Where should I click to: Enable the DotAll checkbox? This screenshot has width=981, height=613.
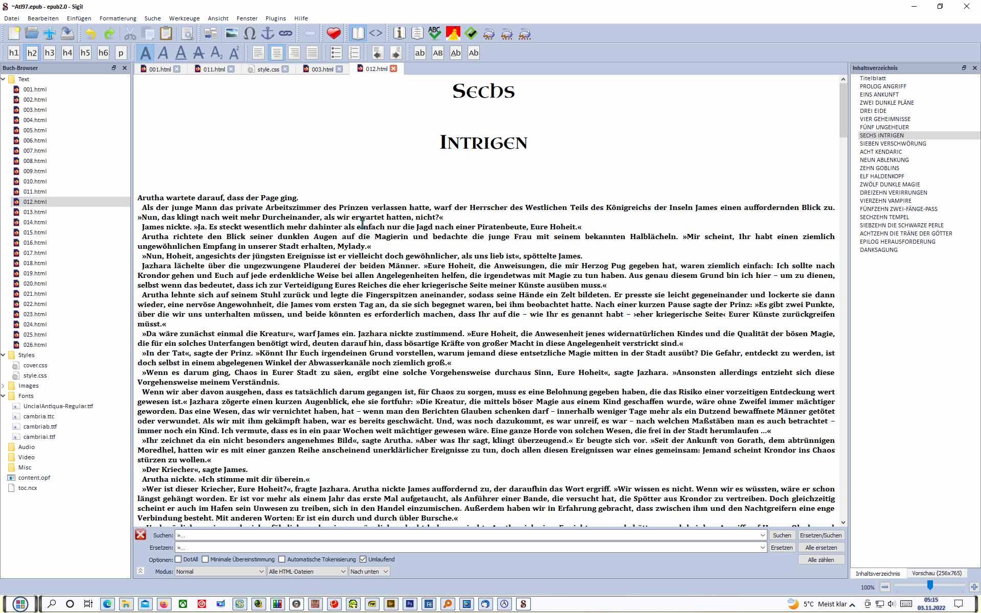(x=178, y=559)
